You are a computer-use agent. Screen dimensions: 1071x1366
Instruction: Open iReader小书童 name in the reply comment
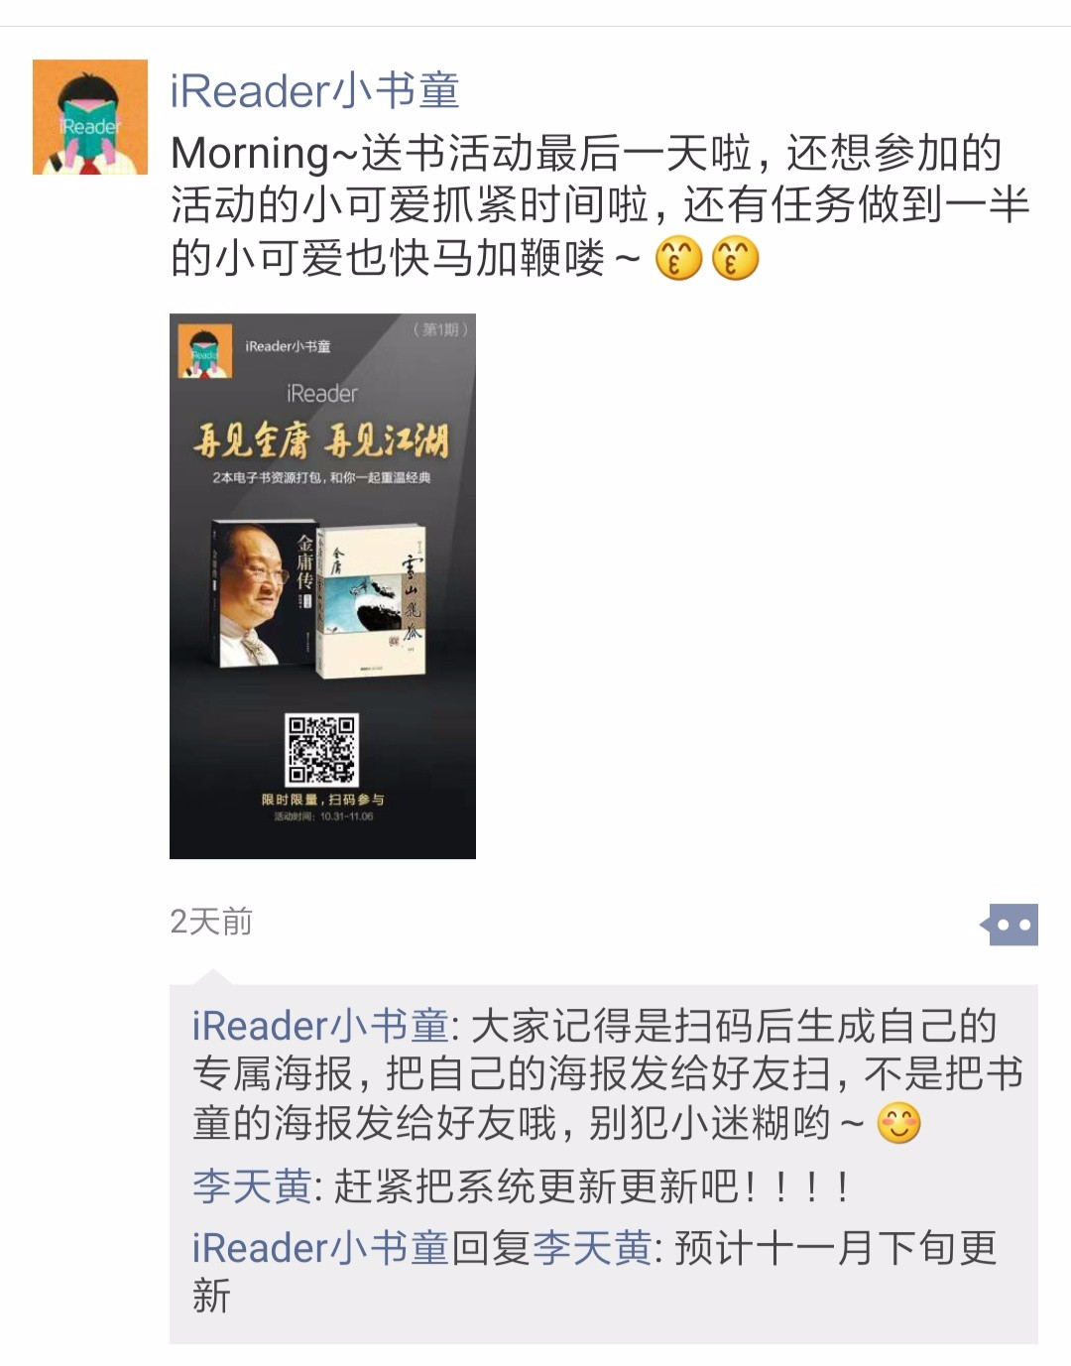(x=320, y=1248)
